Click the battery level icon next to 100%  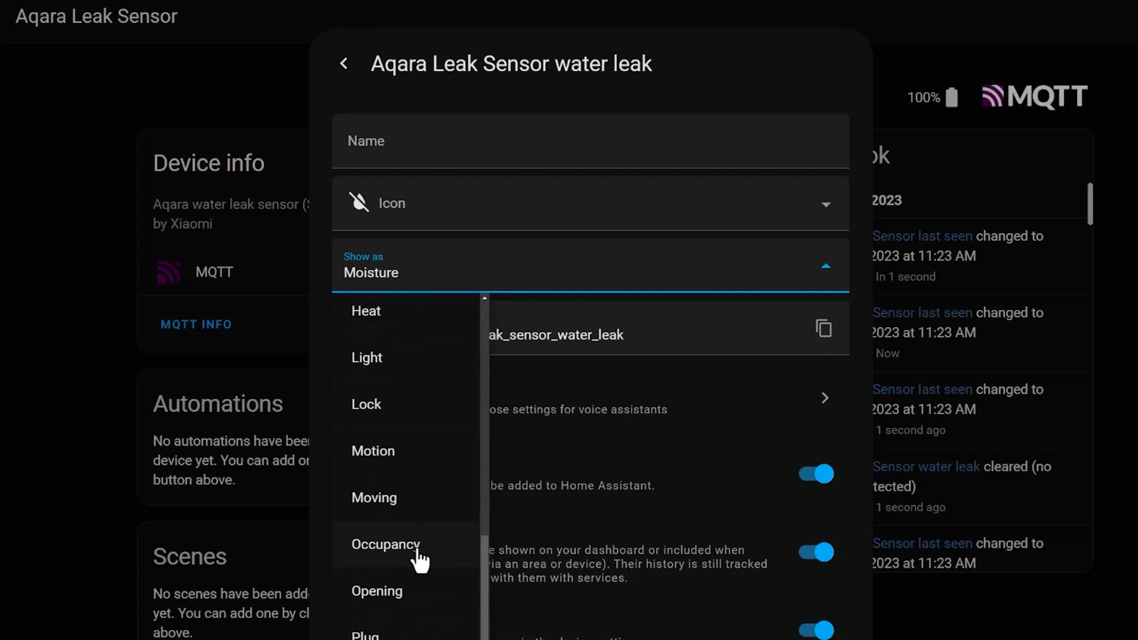(x=951, y=97)
